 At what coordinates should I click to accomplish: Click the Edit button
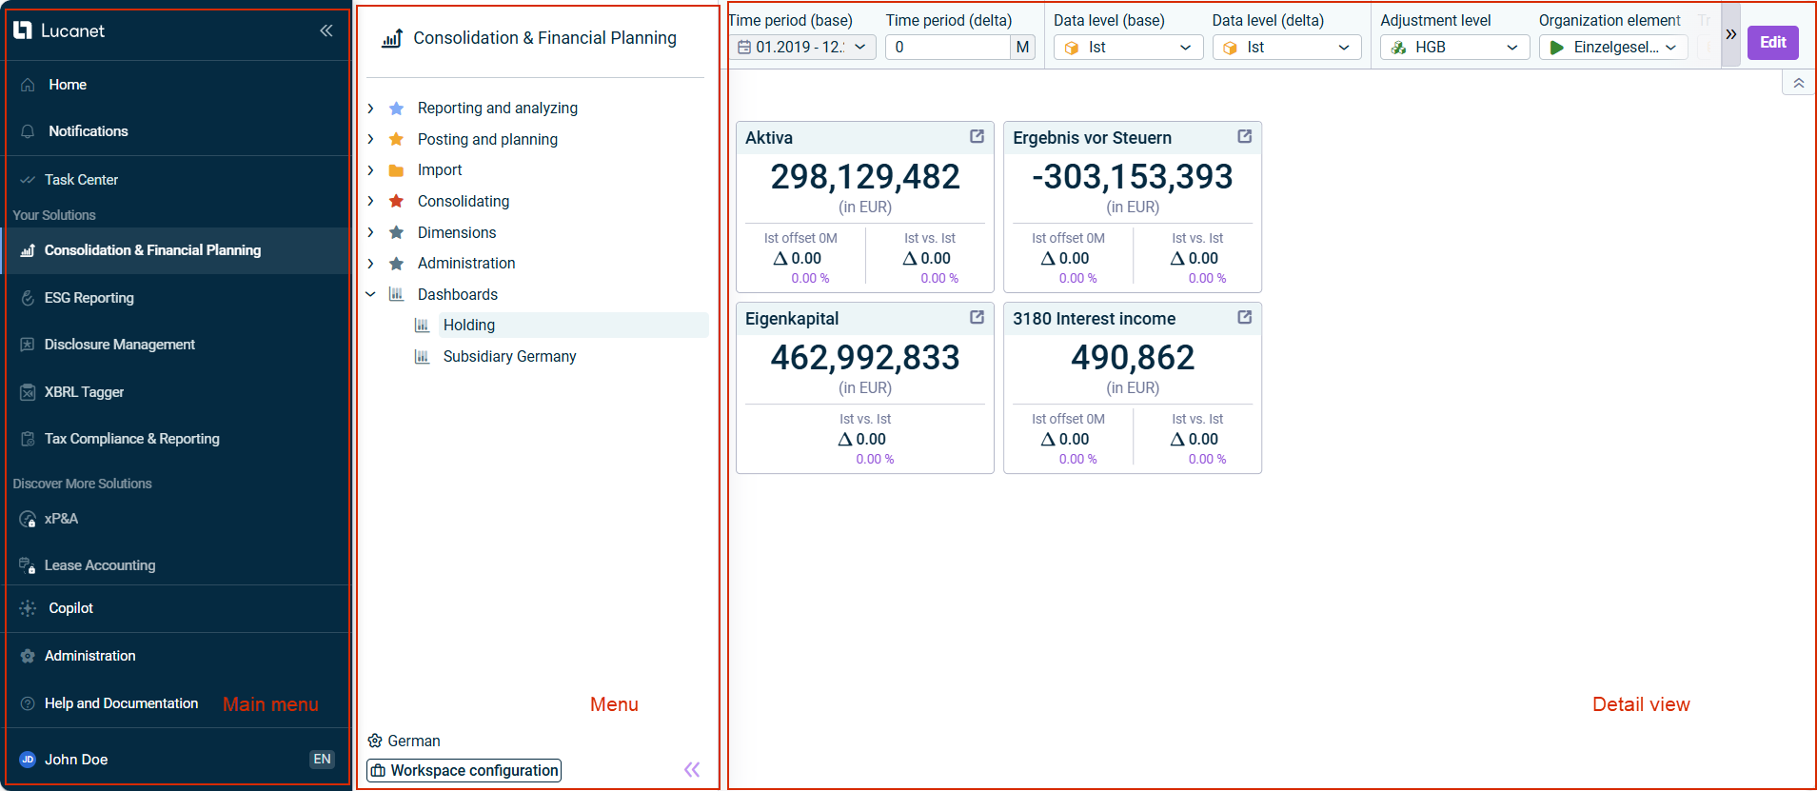point(1772,42)
